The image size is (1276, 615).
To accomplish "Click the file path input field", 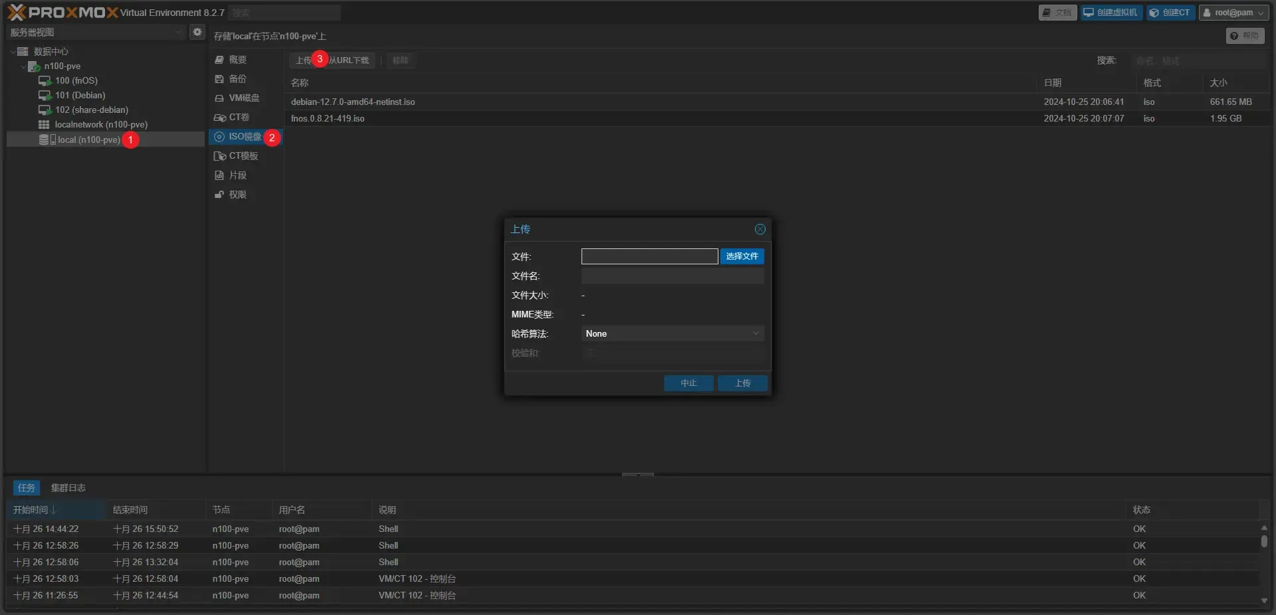I will click(649, 256).
